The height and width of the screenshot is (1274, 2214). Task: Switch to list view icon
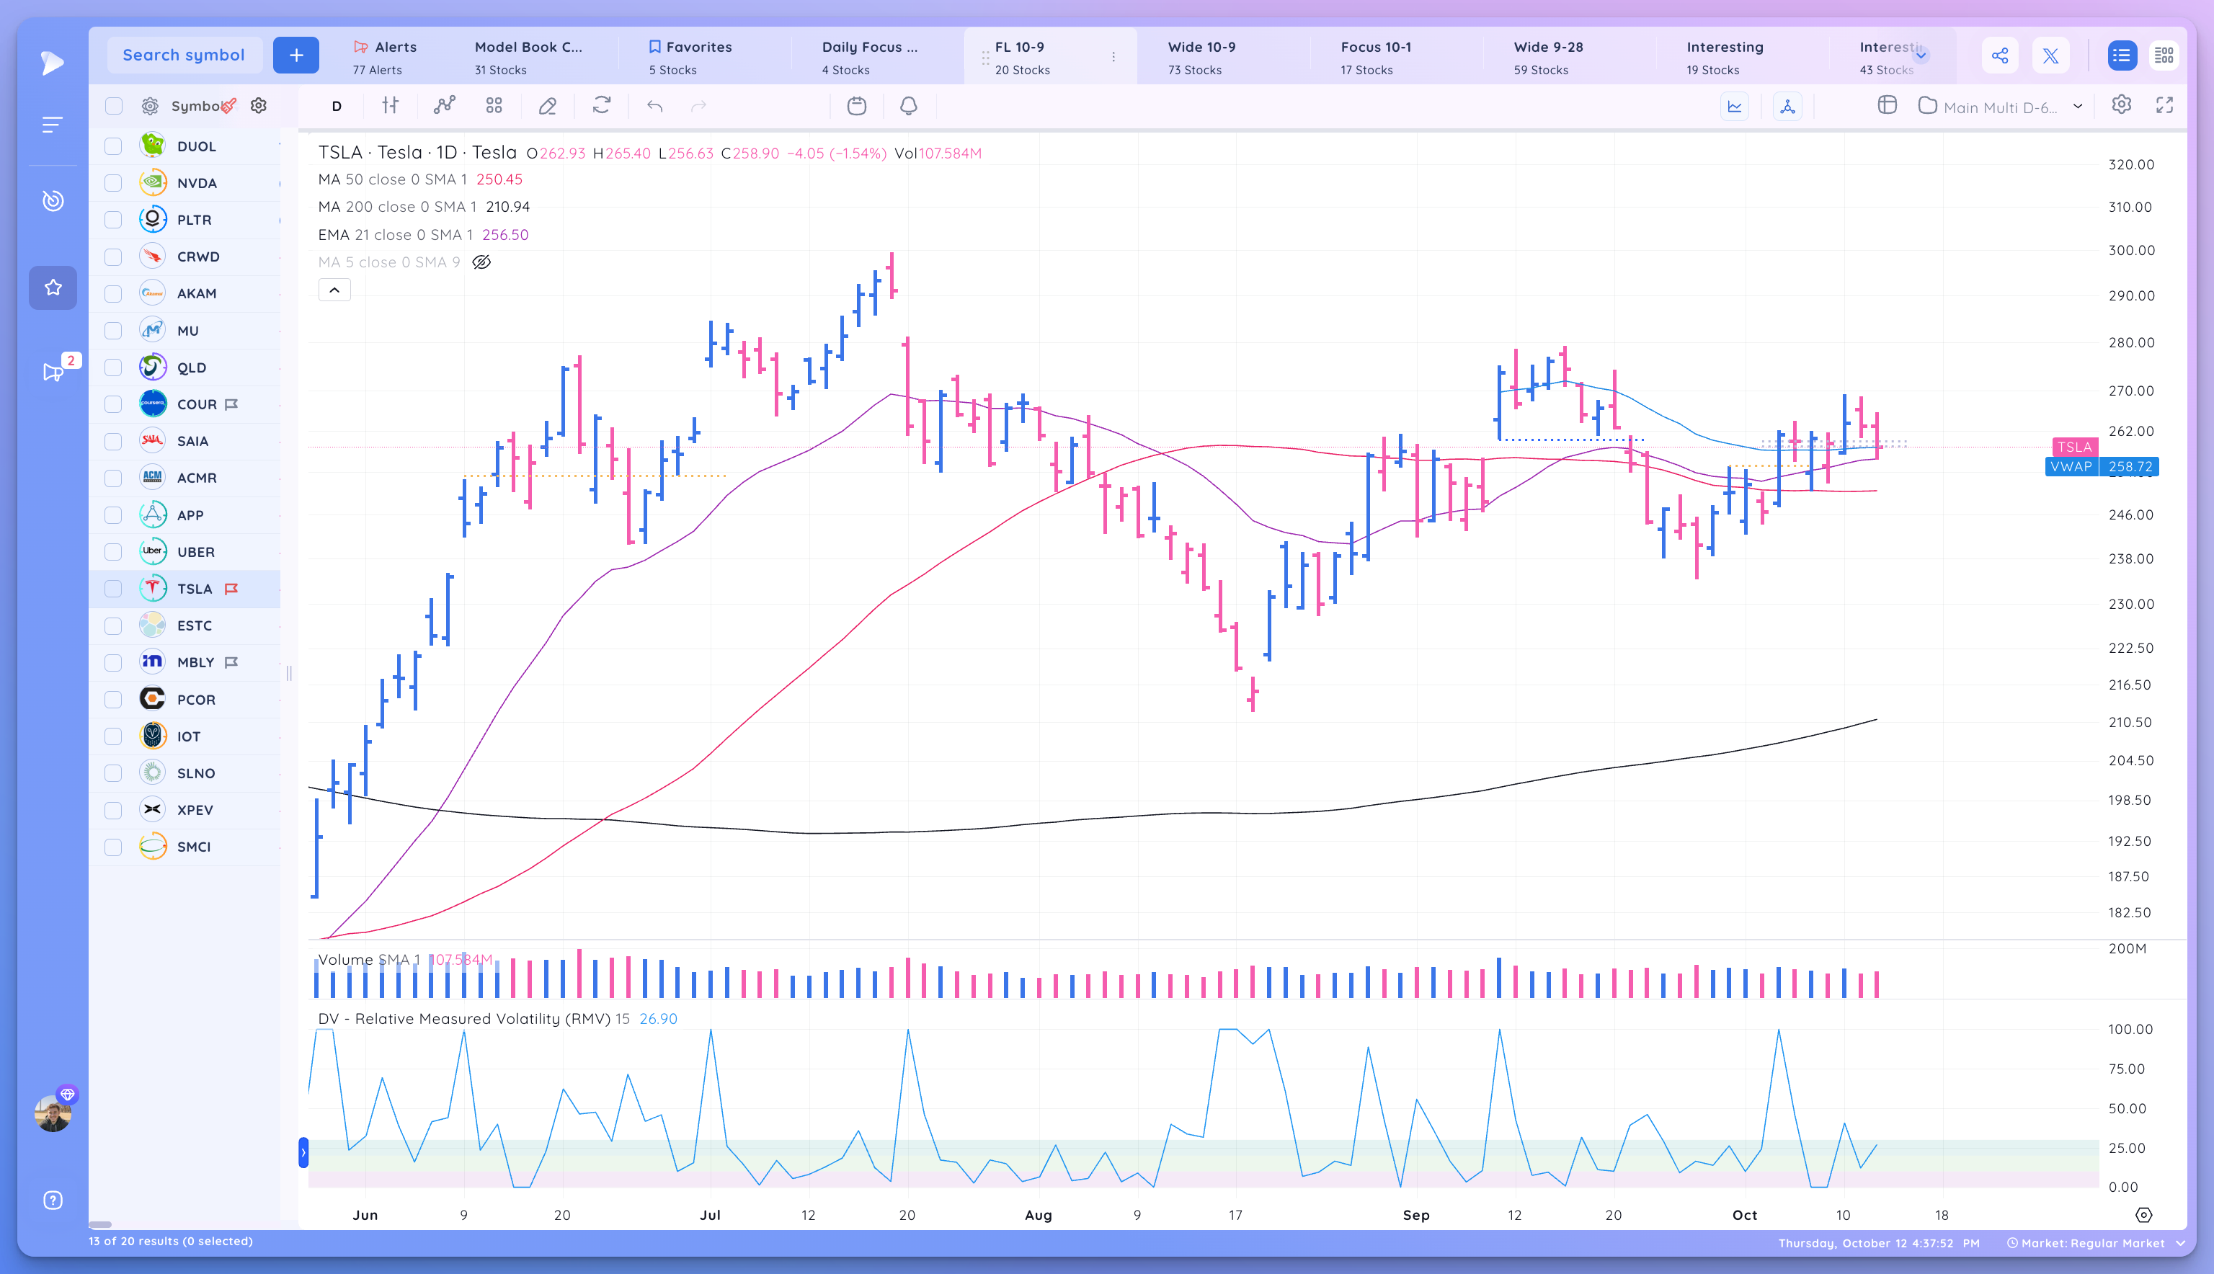click(2121, 56)
